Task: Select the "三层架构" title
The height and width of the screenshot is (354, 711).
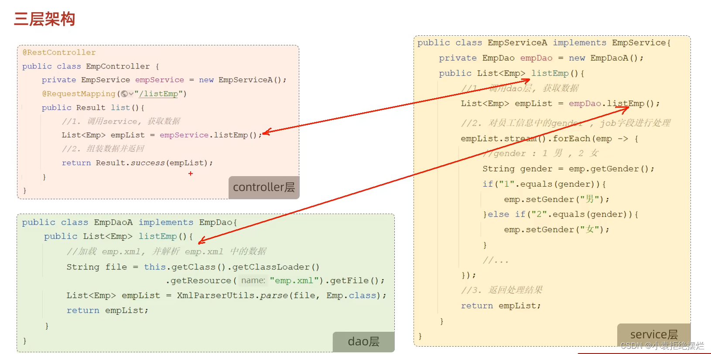Action: [44, 19]
